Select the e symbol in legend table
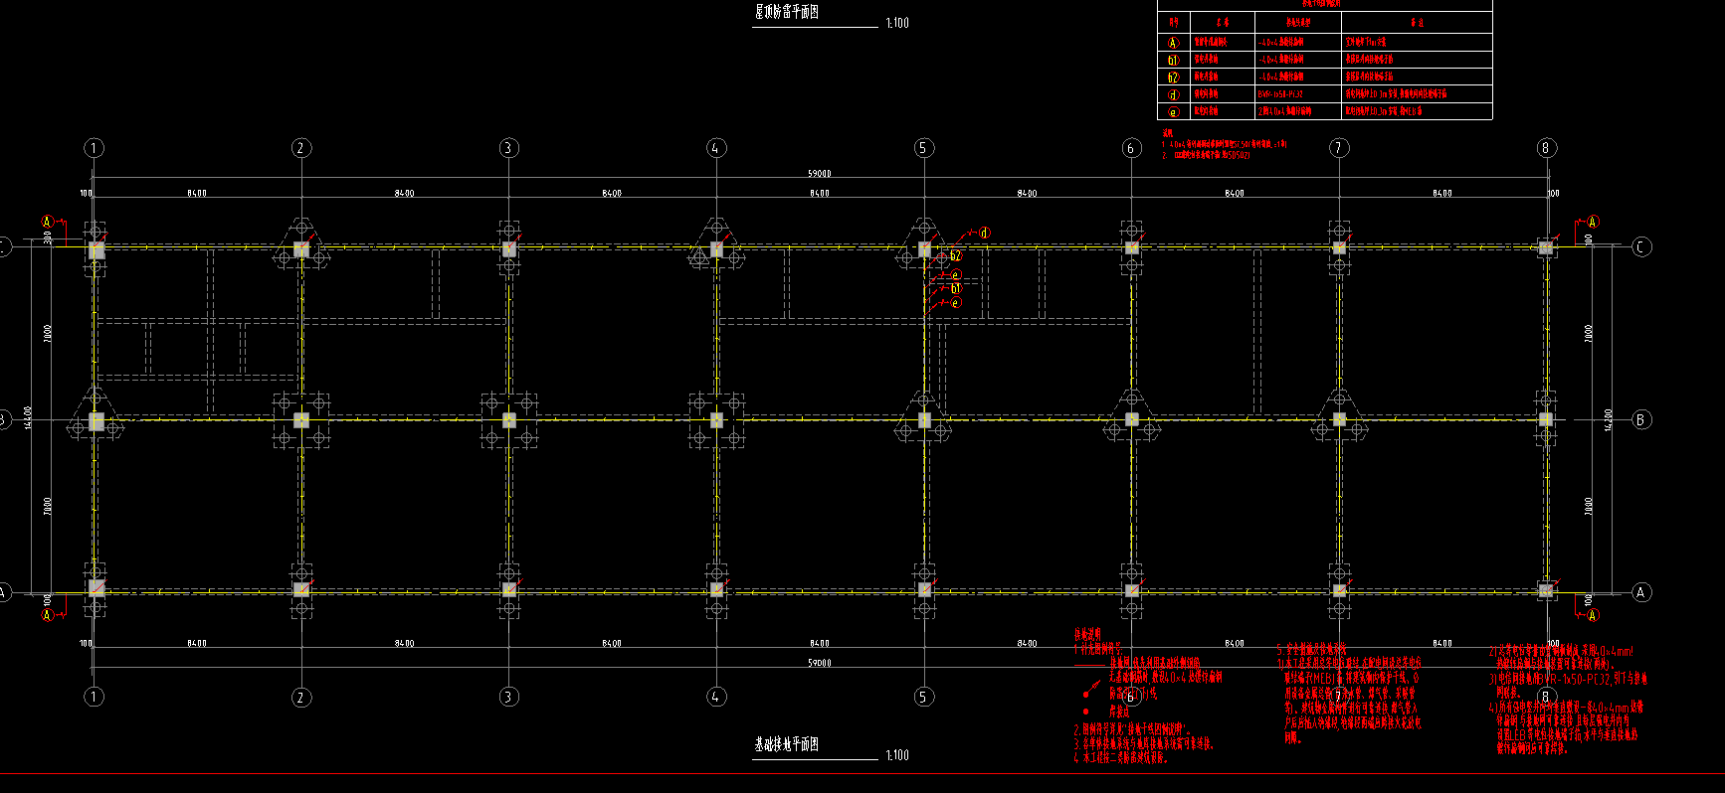The height and width of the screenshot is (793, 1725). pos(1173,111)
